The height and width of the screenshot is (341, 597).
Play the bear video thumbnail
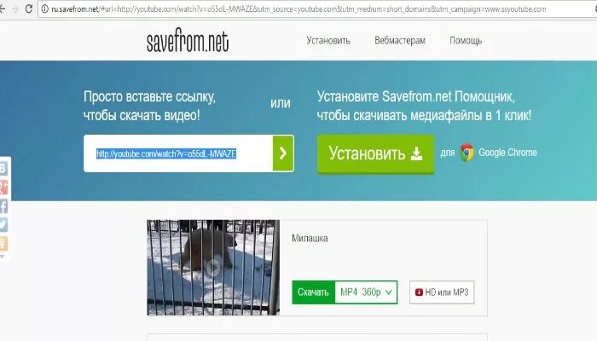[213, 268]
